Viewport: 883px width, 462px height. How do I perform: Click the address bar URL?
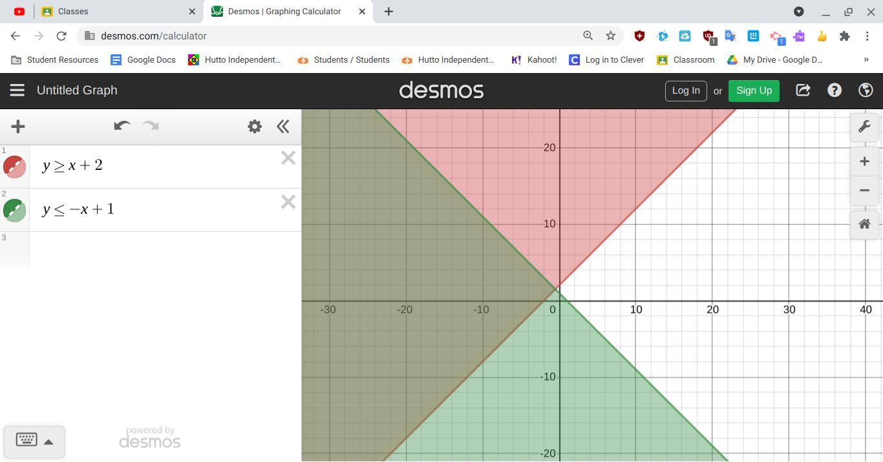(x=154, y=36)
